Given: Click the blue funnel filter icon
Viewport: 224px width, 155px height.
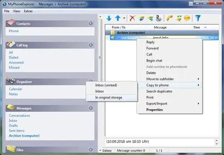Looking at the screenshot, I should [198, 18].
